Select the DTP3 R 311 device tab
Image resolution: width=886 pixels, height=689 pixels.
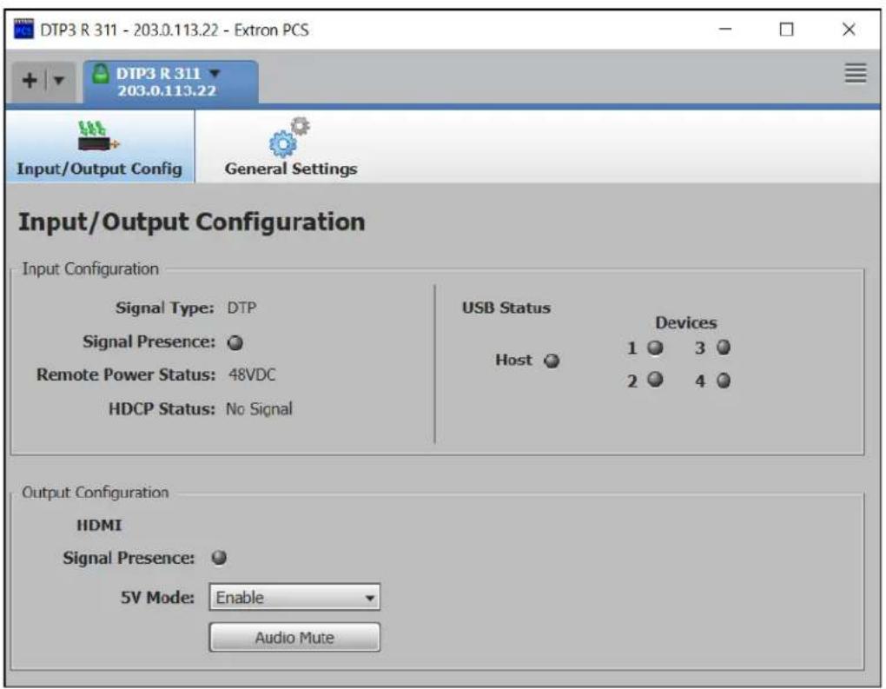171,82
